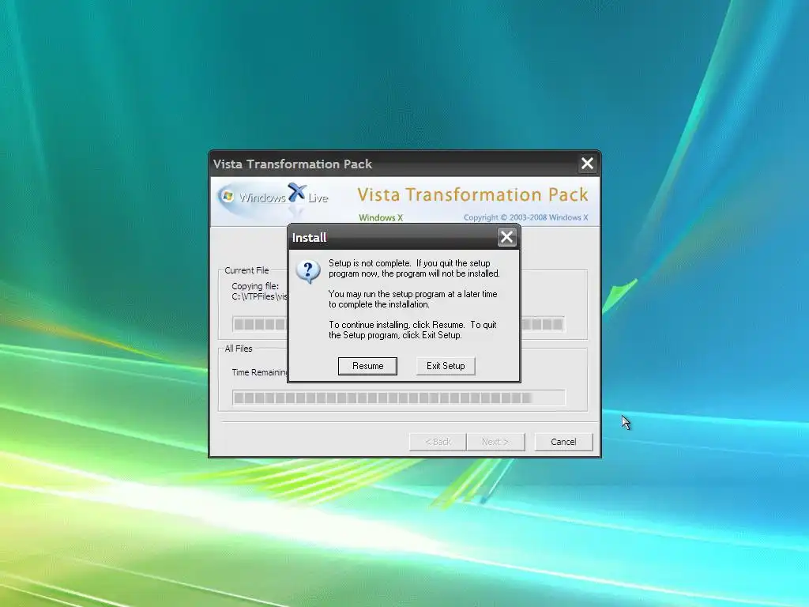Click the Resume button
This screenshot has width=809, height=607.
click(x=367, y=366)
